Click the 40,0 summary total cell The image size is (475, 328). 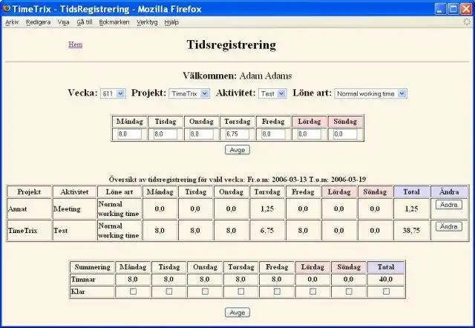(x=386, y=279)
